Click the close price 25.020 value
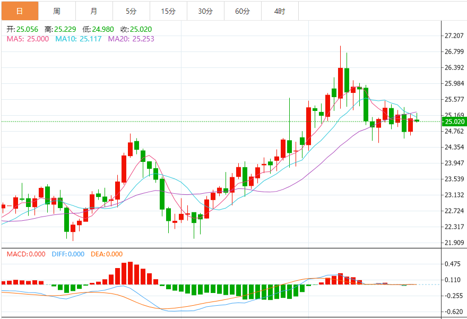The height and width of the screenshot is (319, 467). pos(141,29)
